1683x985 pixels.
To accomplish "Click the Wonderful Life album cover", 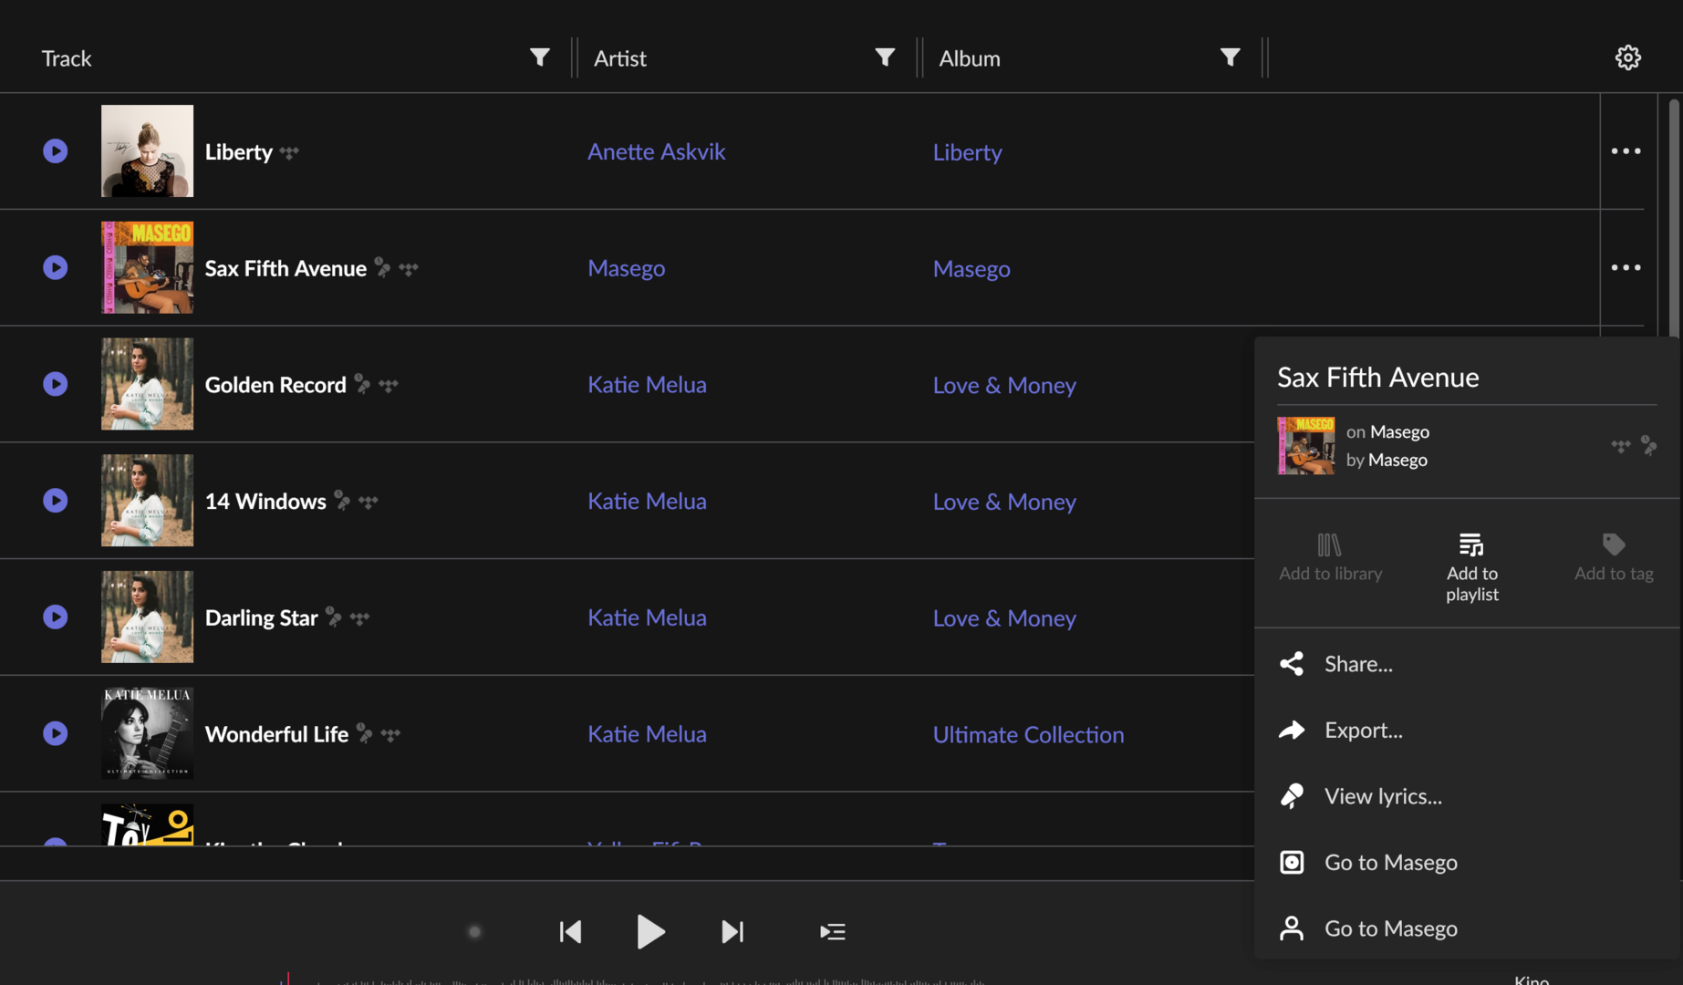I will tap(147, 733).
